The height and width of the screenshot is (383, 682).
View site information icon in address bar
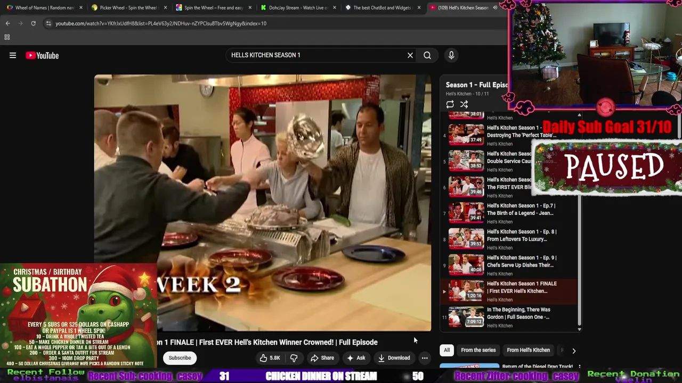click(x=48, y=23)
